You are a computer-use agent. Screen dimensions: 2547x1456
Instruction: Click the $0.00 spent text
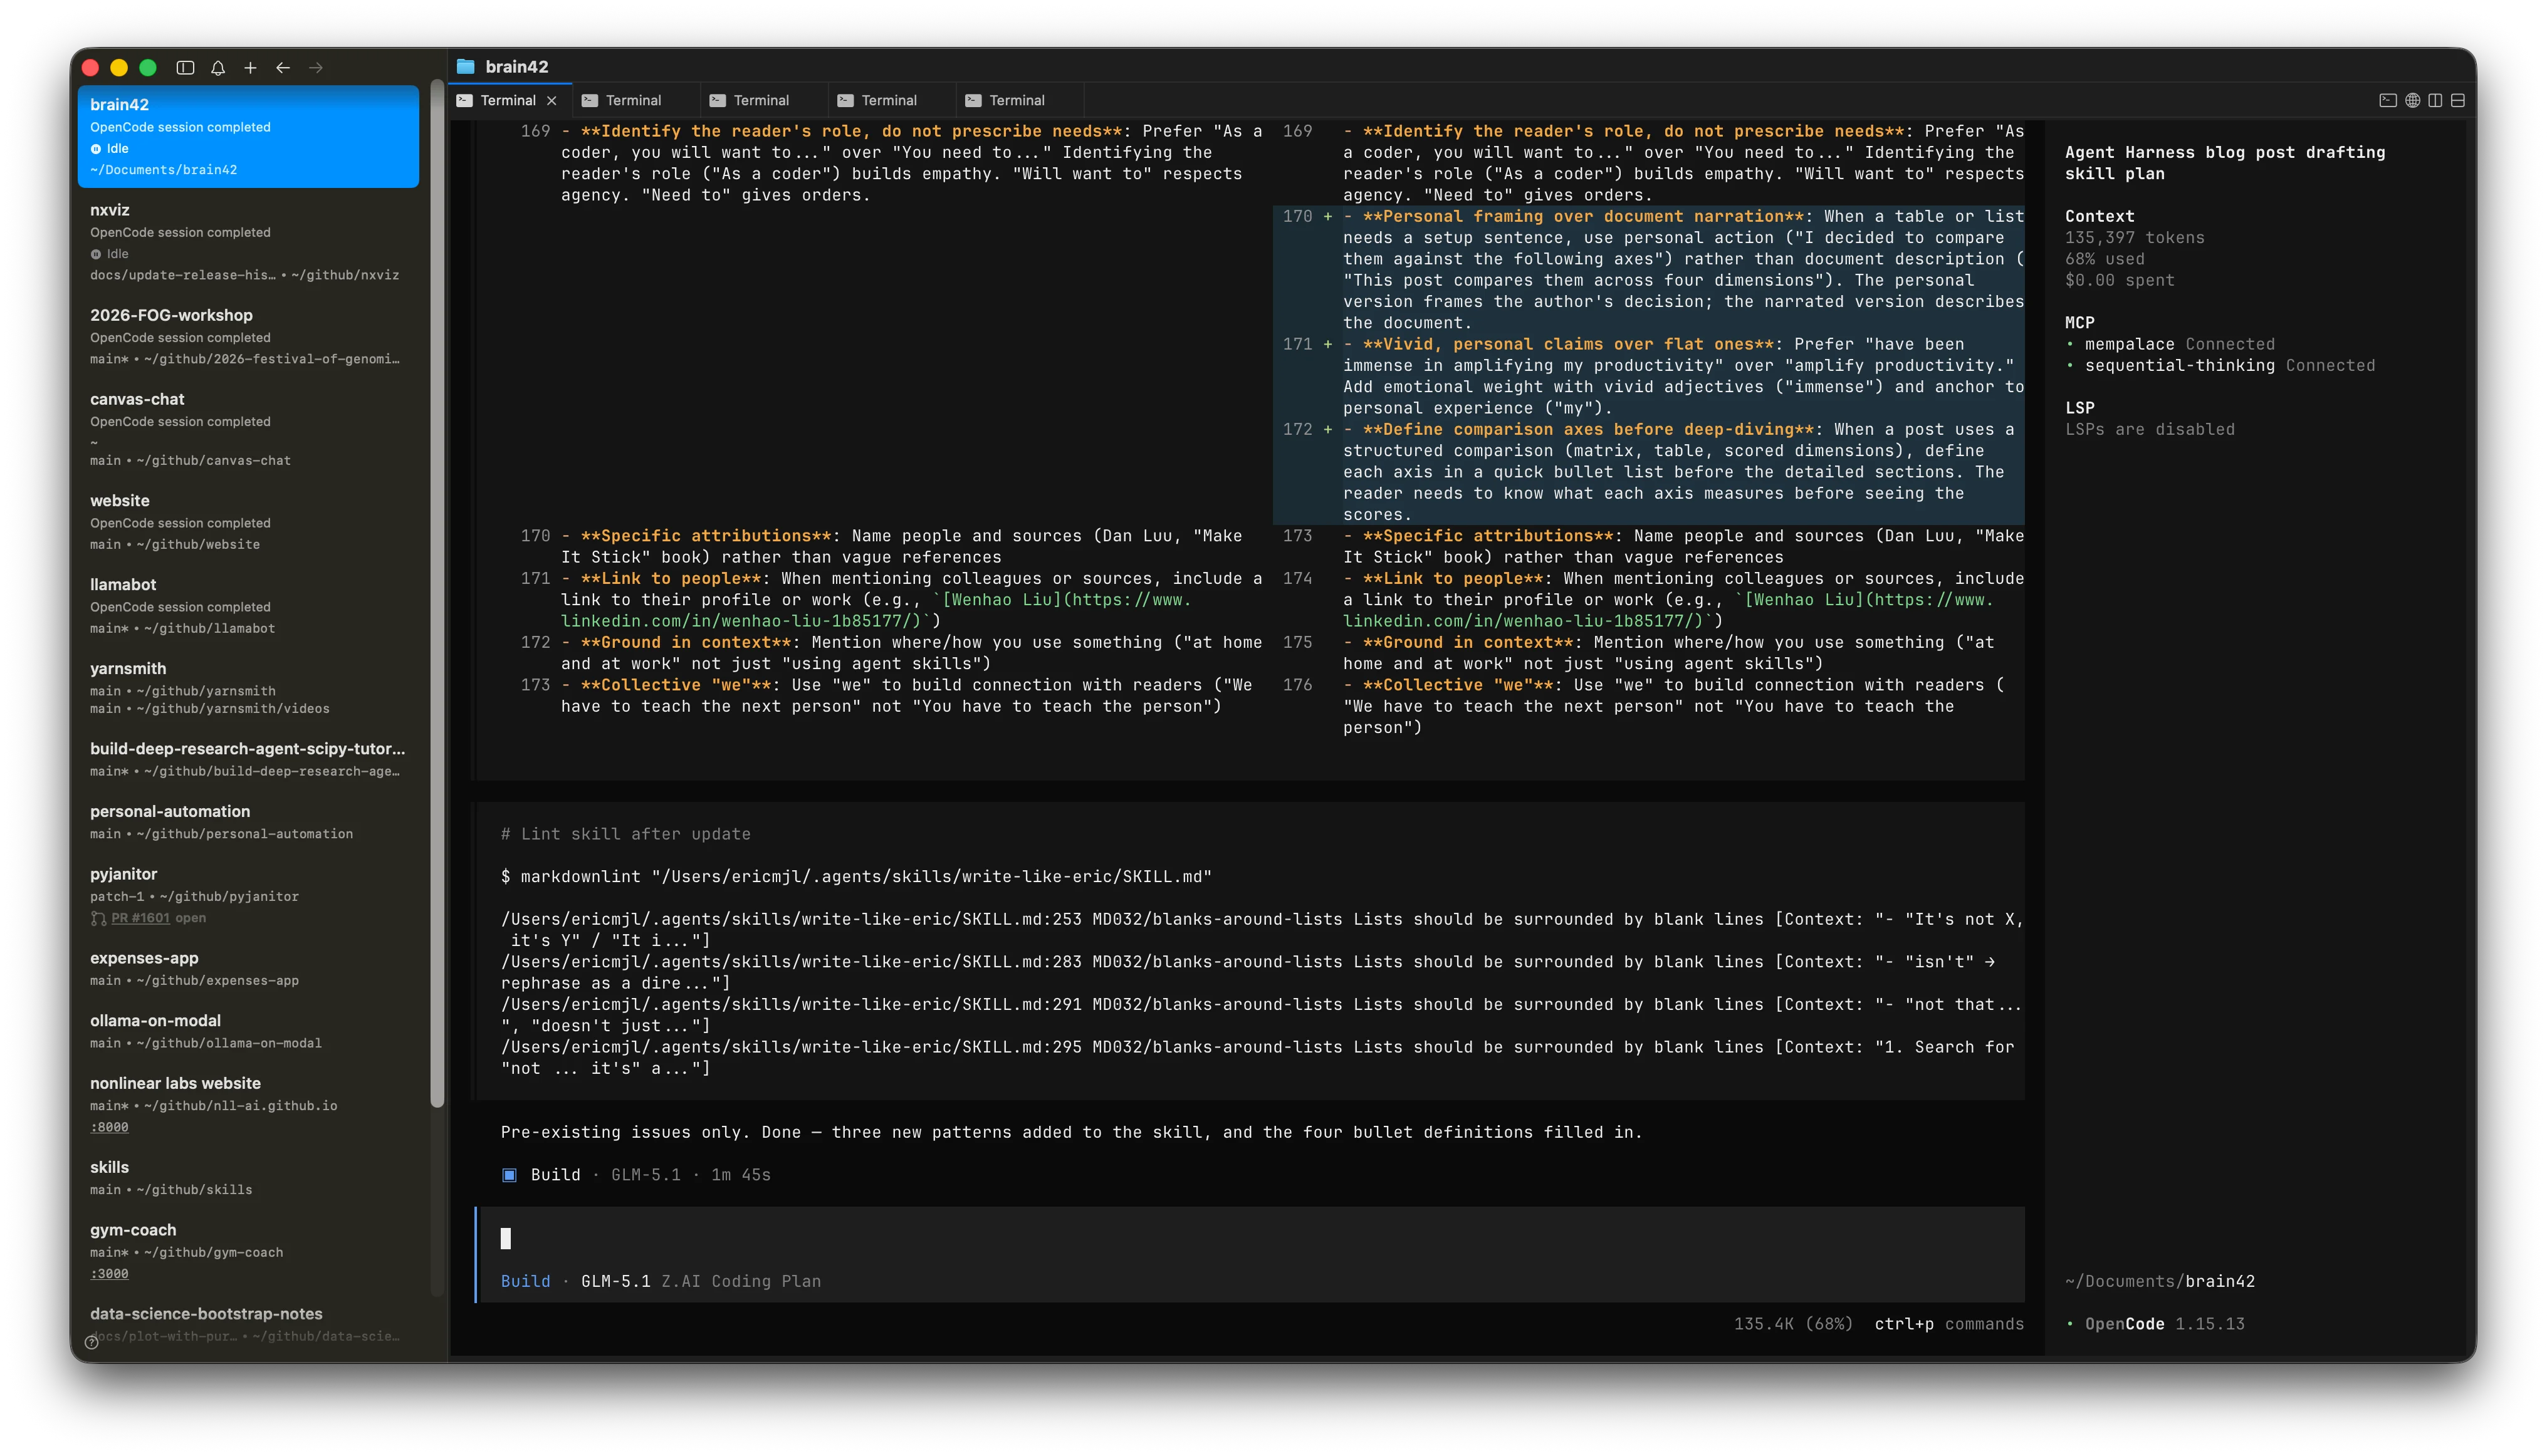coord(2119,281)
